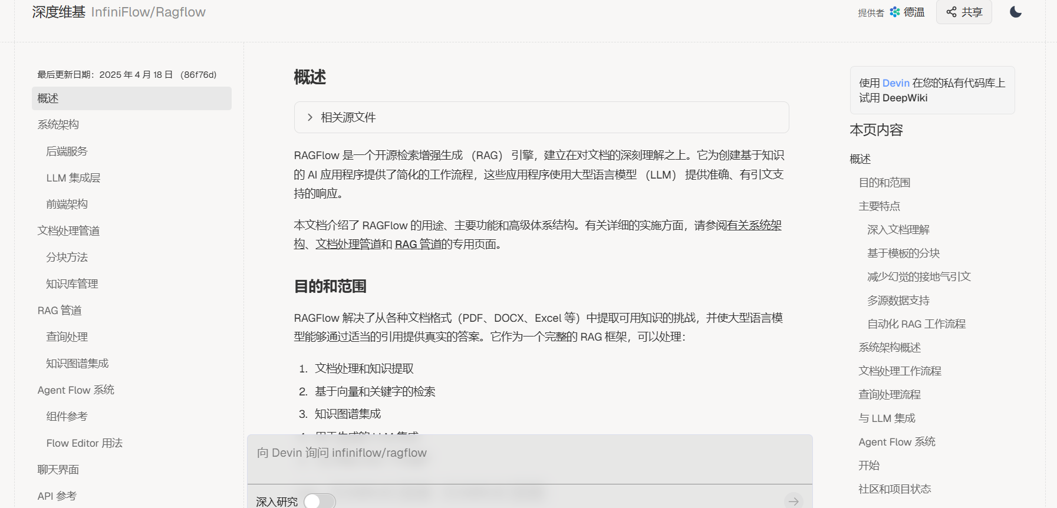Open 知识图谱集成 sidebar item
1057x508 pixels.
(x=78, y=363)
